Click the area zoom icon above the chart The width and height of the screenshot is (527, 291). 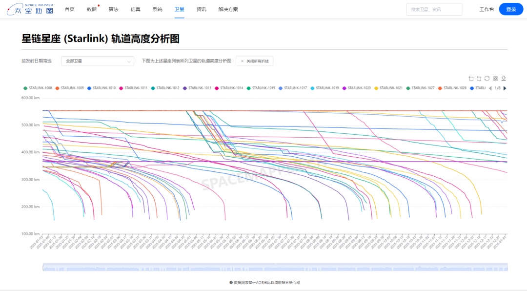click(x=471, y=79)
